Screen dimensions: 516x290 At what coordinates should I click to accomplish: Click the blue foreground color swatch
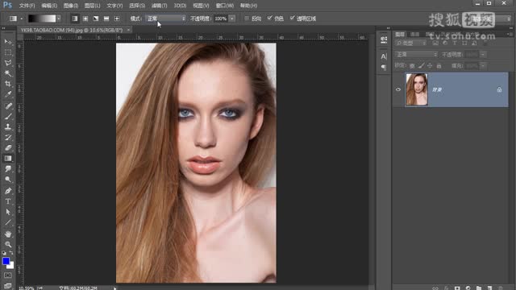6,261
